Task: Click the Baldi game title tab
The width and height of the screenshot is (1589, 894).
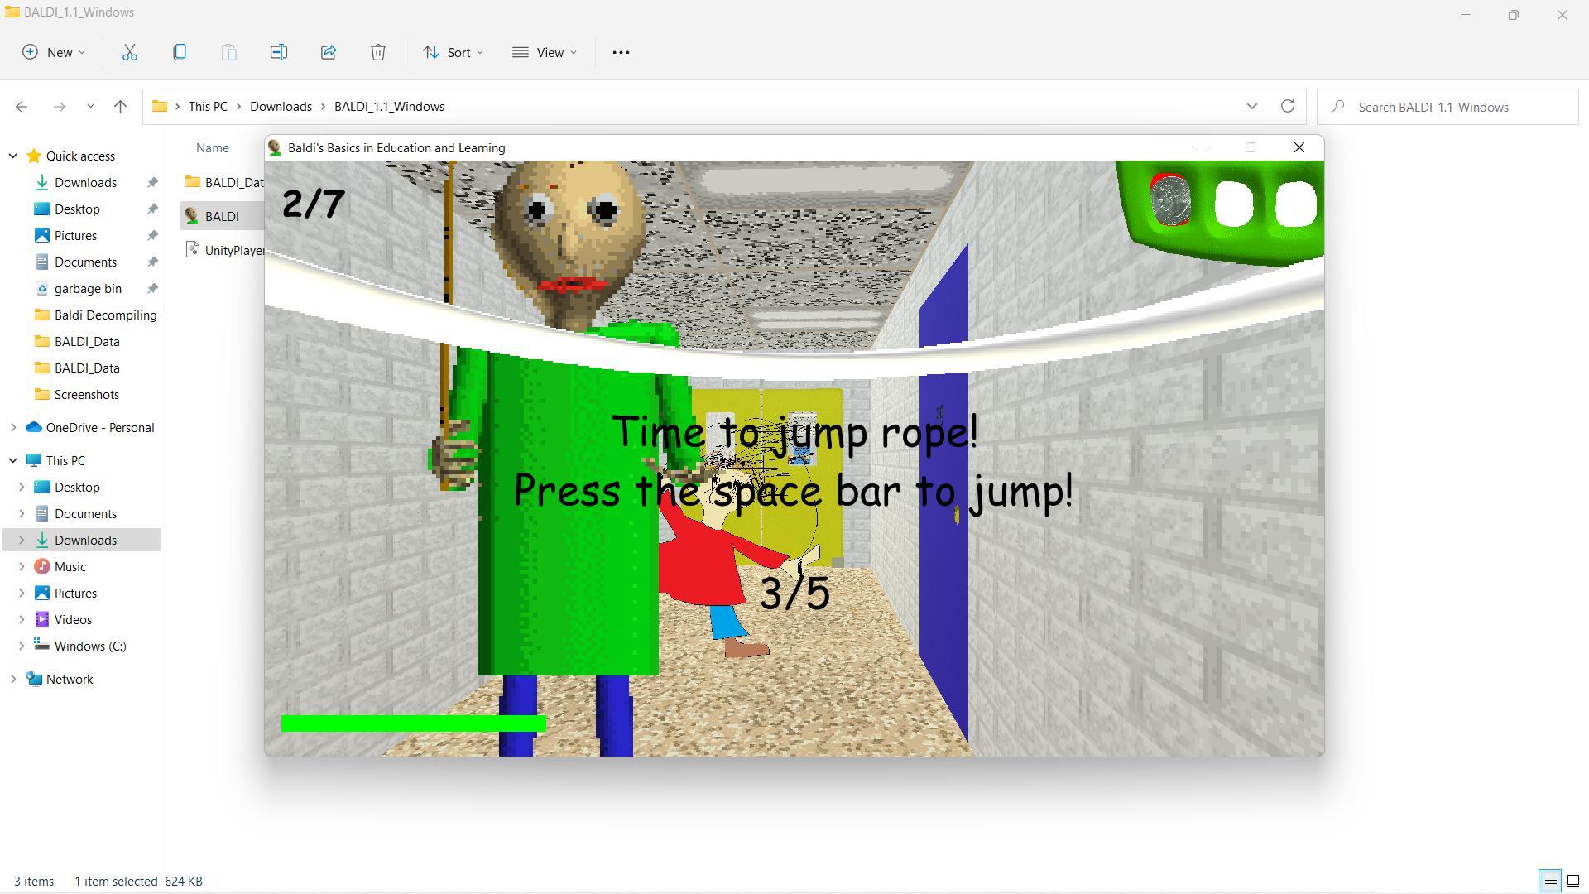Action: click(x=396, y=147)
